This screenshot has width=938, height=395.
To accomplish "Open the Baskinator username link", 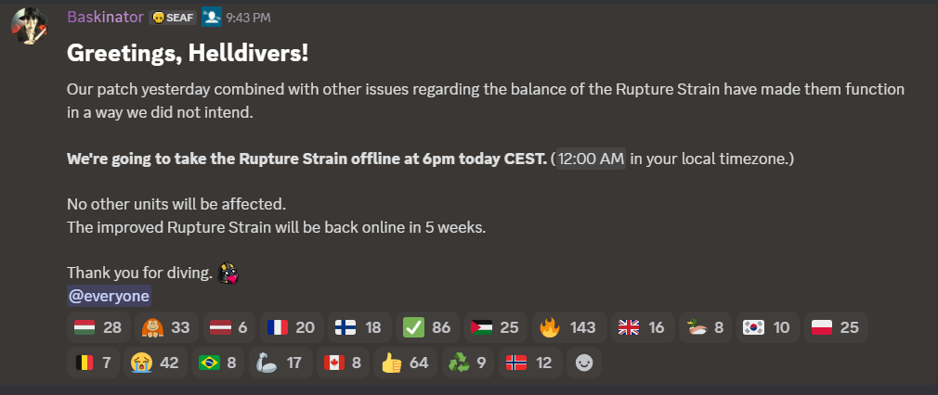I will click(x=105, y=18).
